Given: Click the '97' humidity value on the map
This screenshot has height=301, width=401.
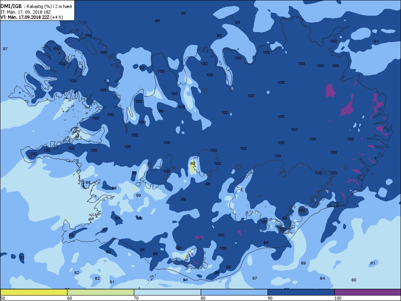Looking at the screenshot, I should tap(180, 248).
